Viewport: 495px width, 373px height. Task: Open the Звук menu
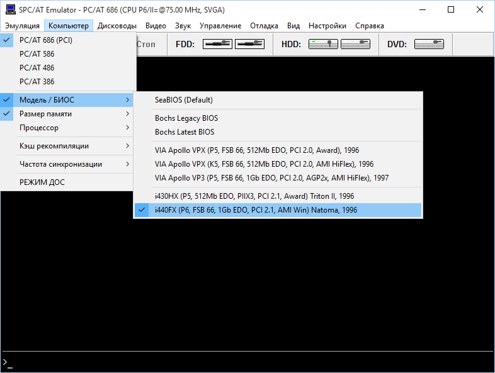coord(183,26)
